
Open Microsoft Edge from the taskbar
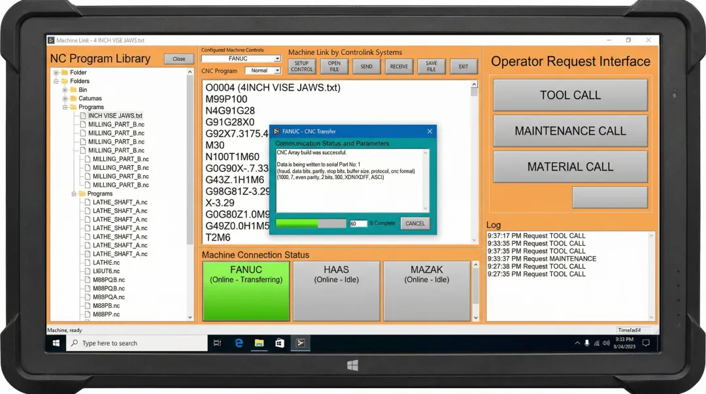click(238, 342)
